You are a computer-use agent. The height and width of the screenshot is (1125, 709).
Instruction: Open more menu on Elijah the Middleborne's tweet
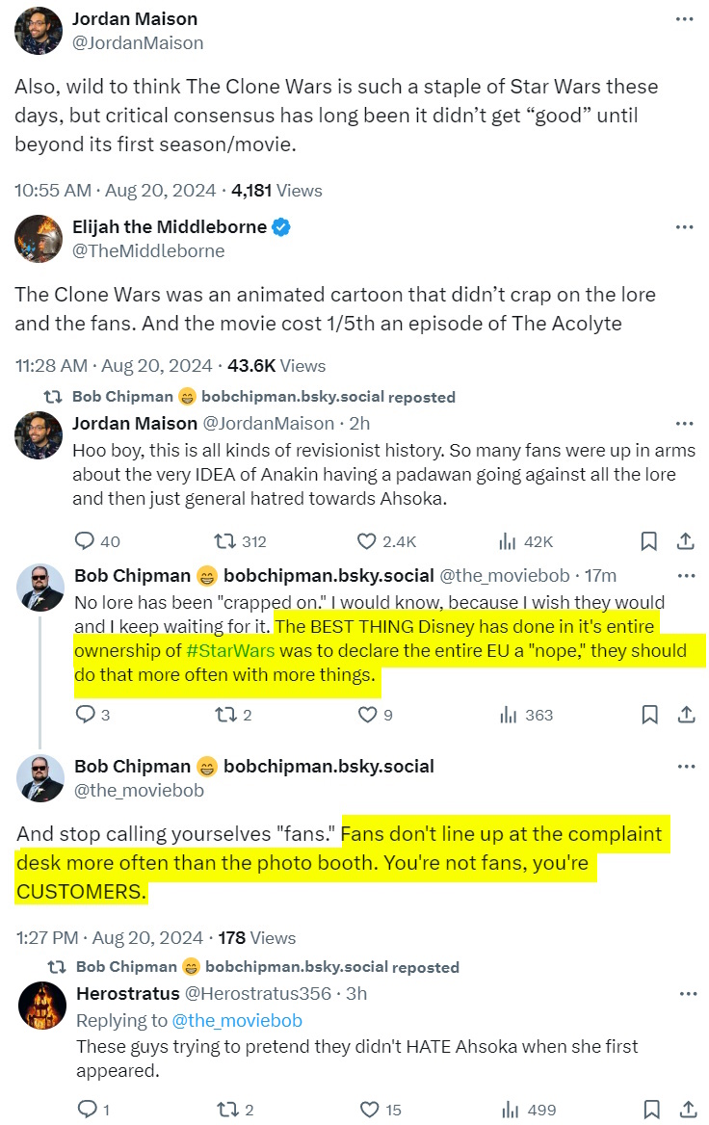[684, 228]
